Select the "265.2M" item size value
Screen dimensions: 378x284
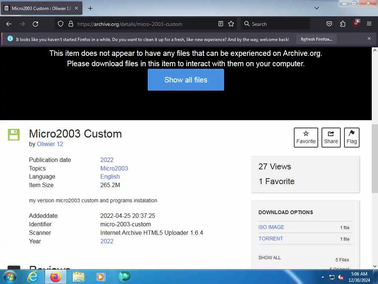coord(110,185)
